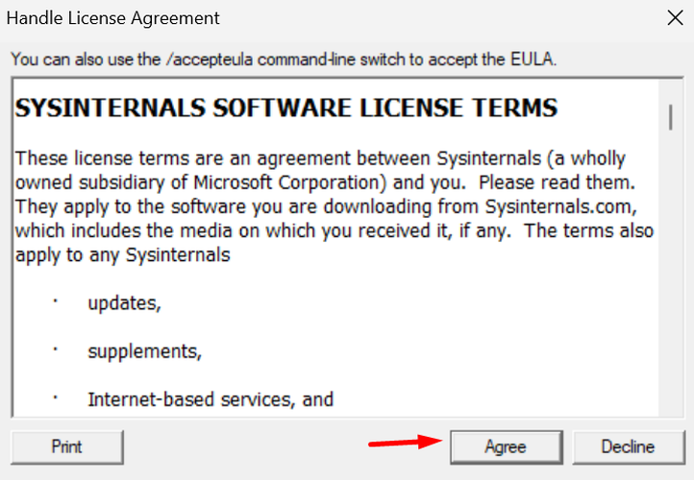This screenshot has height=480, width=694.
Task: Click the "apply to any Sysinternals" line
Action: pos(123,255)
